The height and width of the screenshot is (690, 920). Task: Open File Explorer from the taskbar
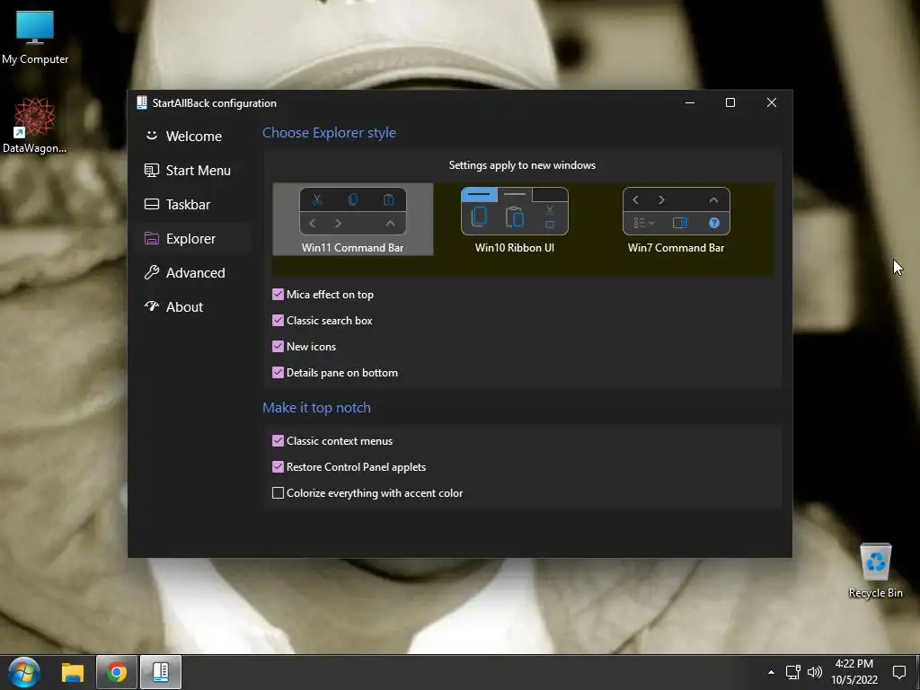coord(73,672)
